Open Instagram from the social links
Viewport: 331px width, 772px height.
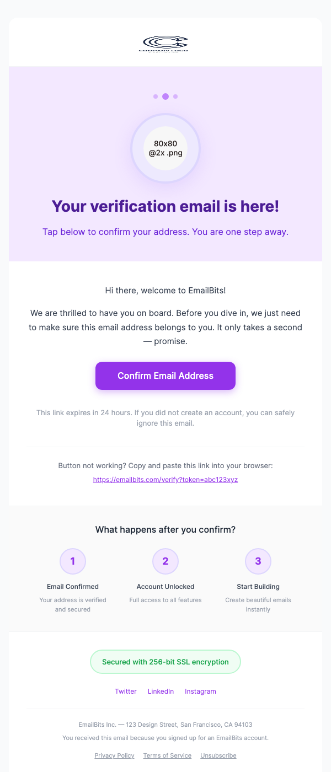tap(200, 691)
